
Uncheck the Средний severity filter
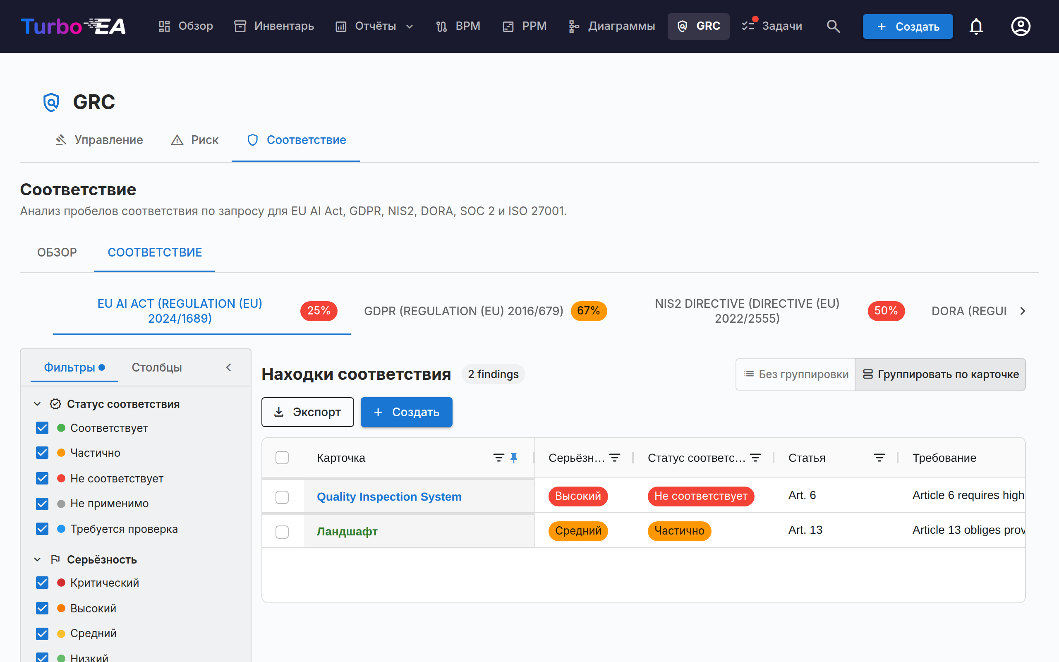point(42,633)
